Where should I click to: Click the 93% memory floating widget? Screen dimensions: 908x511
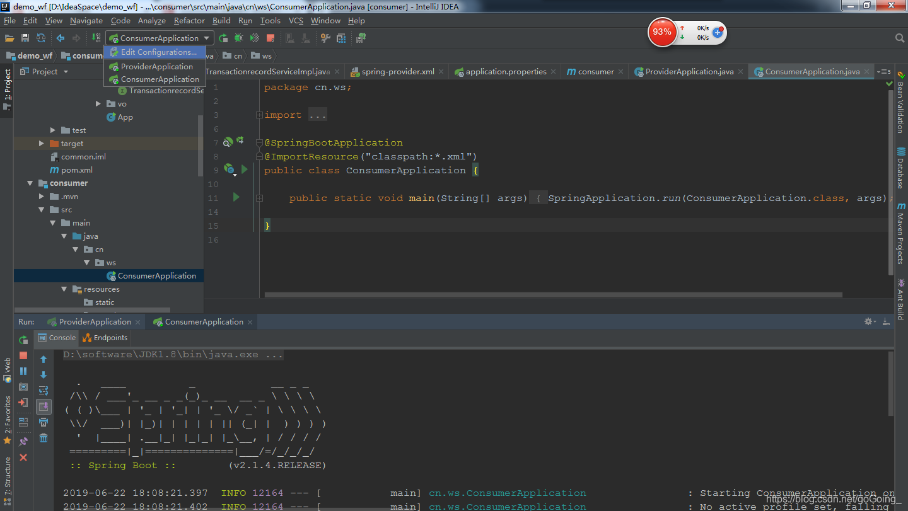coord(662,32)
